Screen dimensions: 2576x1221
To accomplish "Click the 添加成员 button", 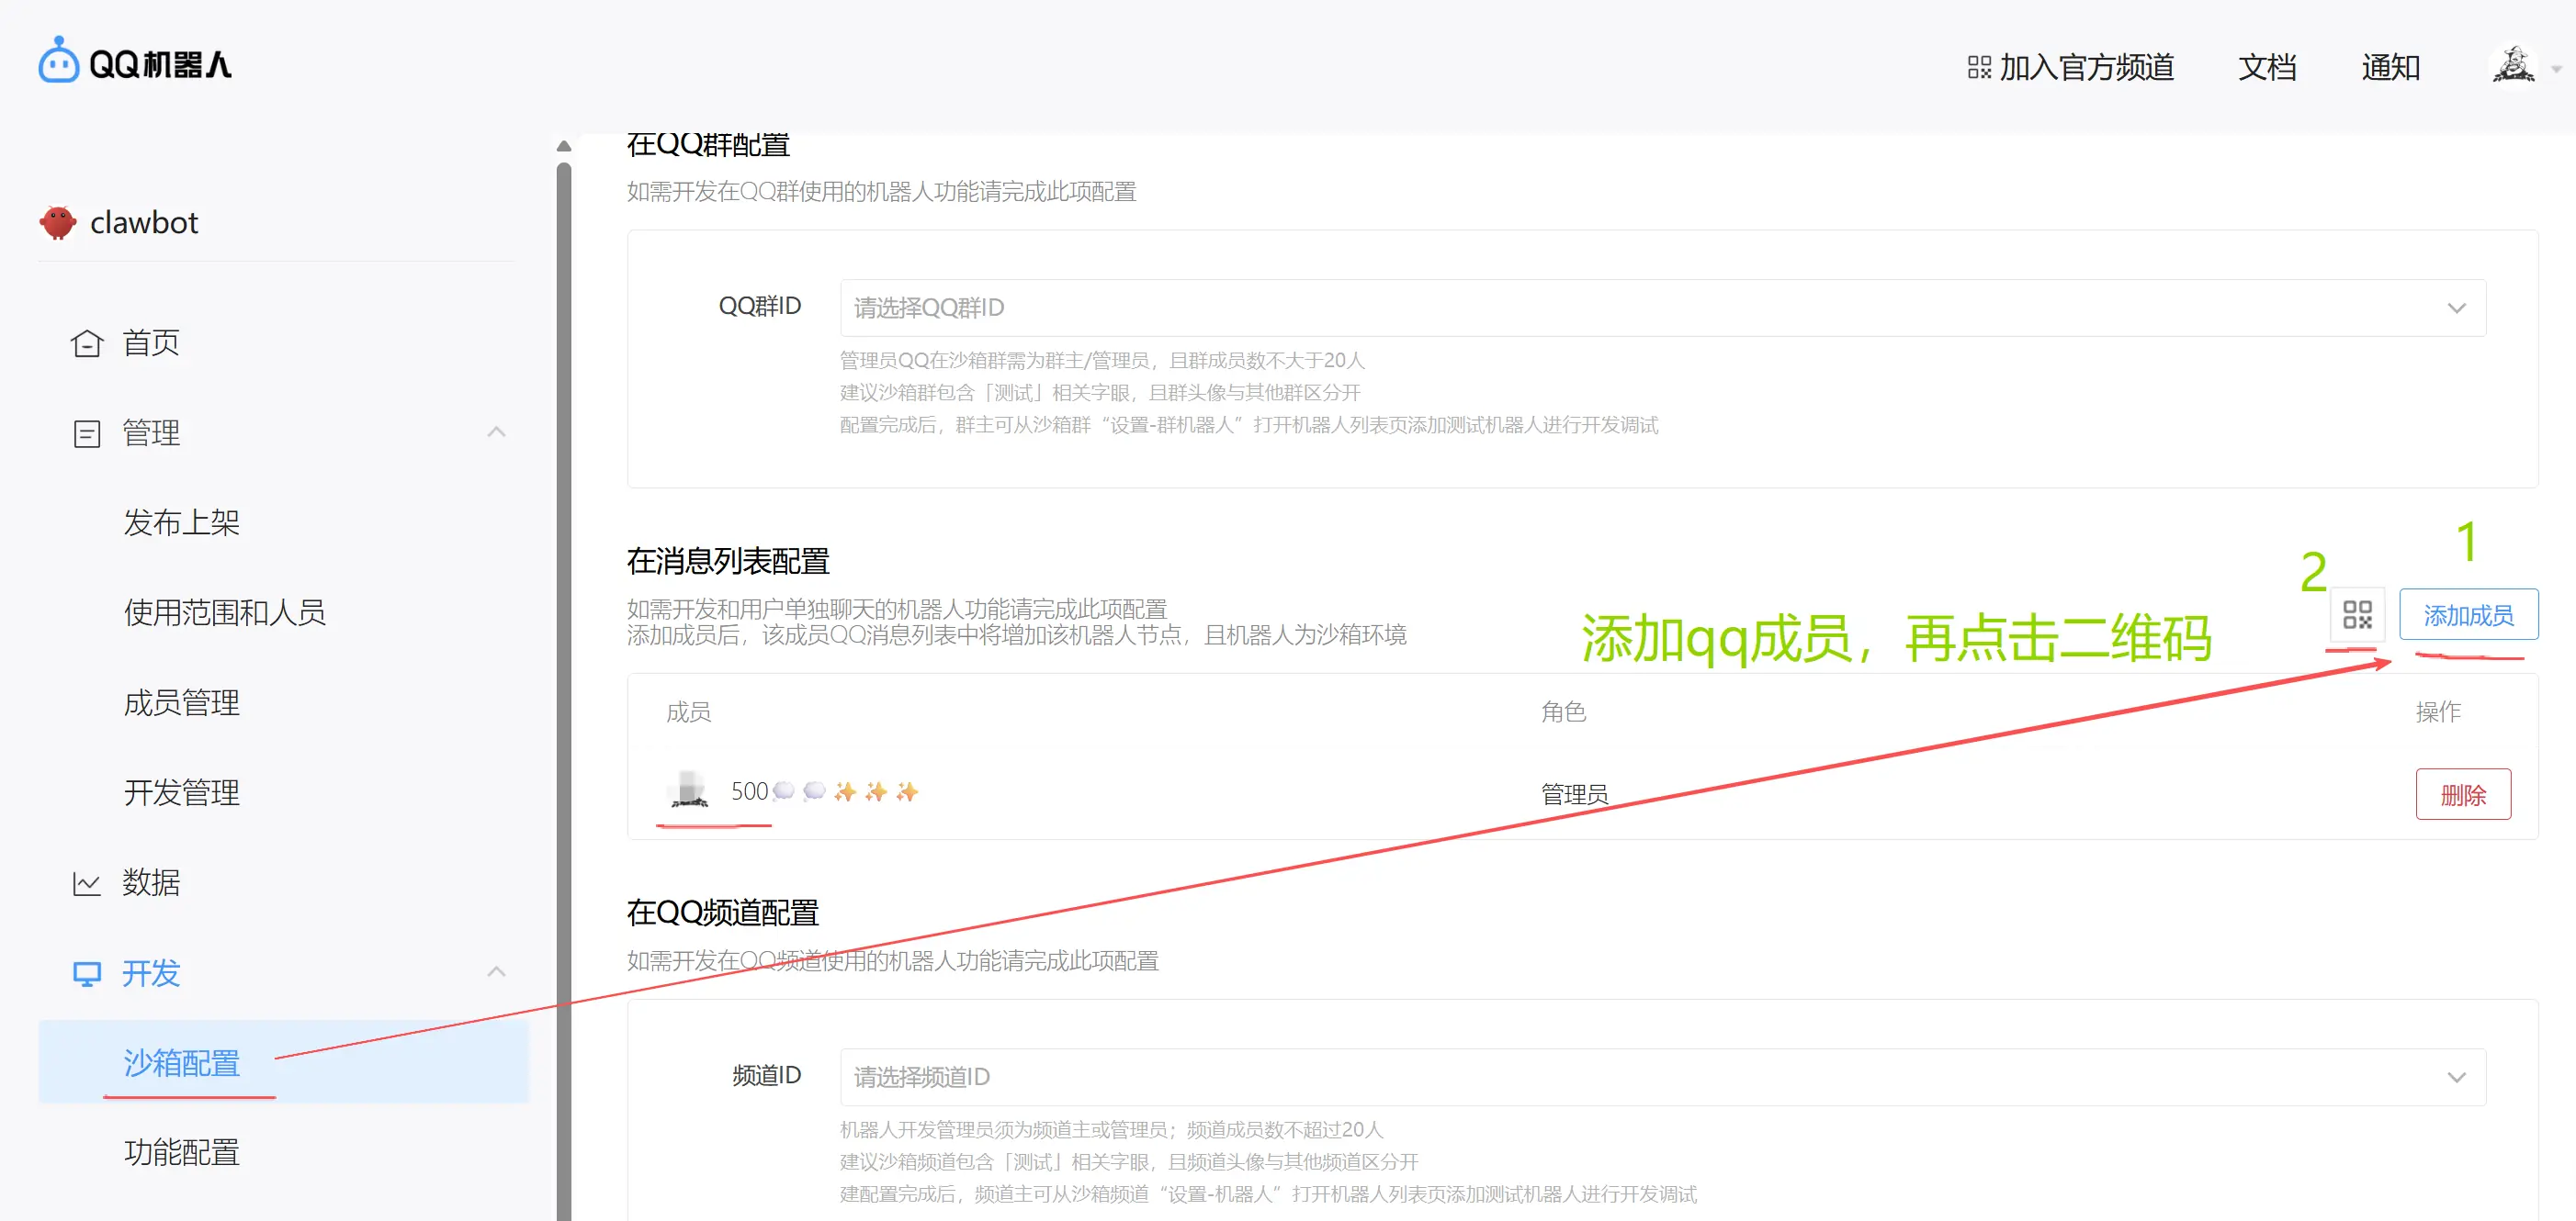I will [2468, 614].
